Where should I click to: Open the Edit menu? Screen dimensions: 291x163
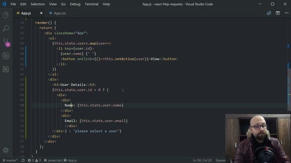pyautogui.click(x=23, y=4)
